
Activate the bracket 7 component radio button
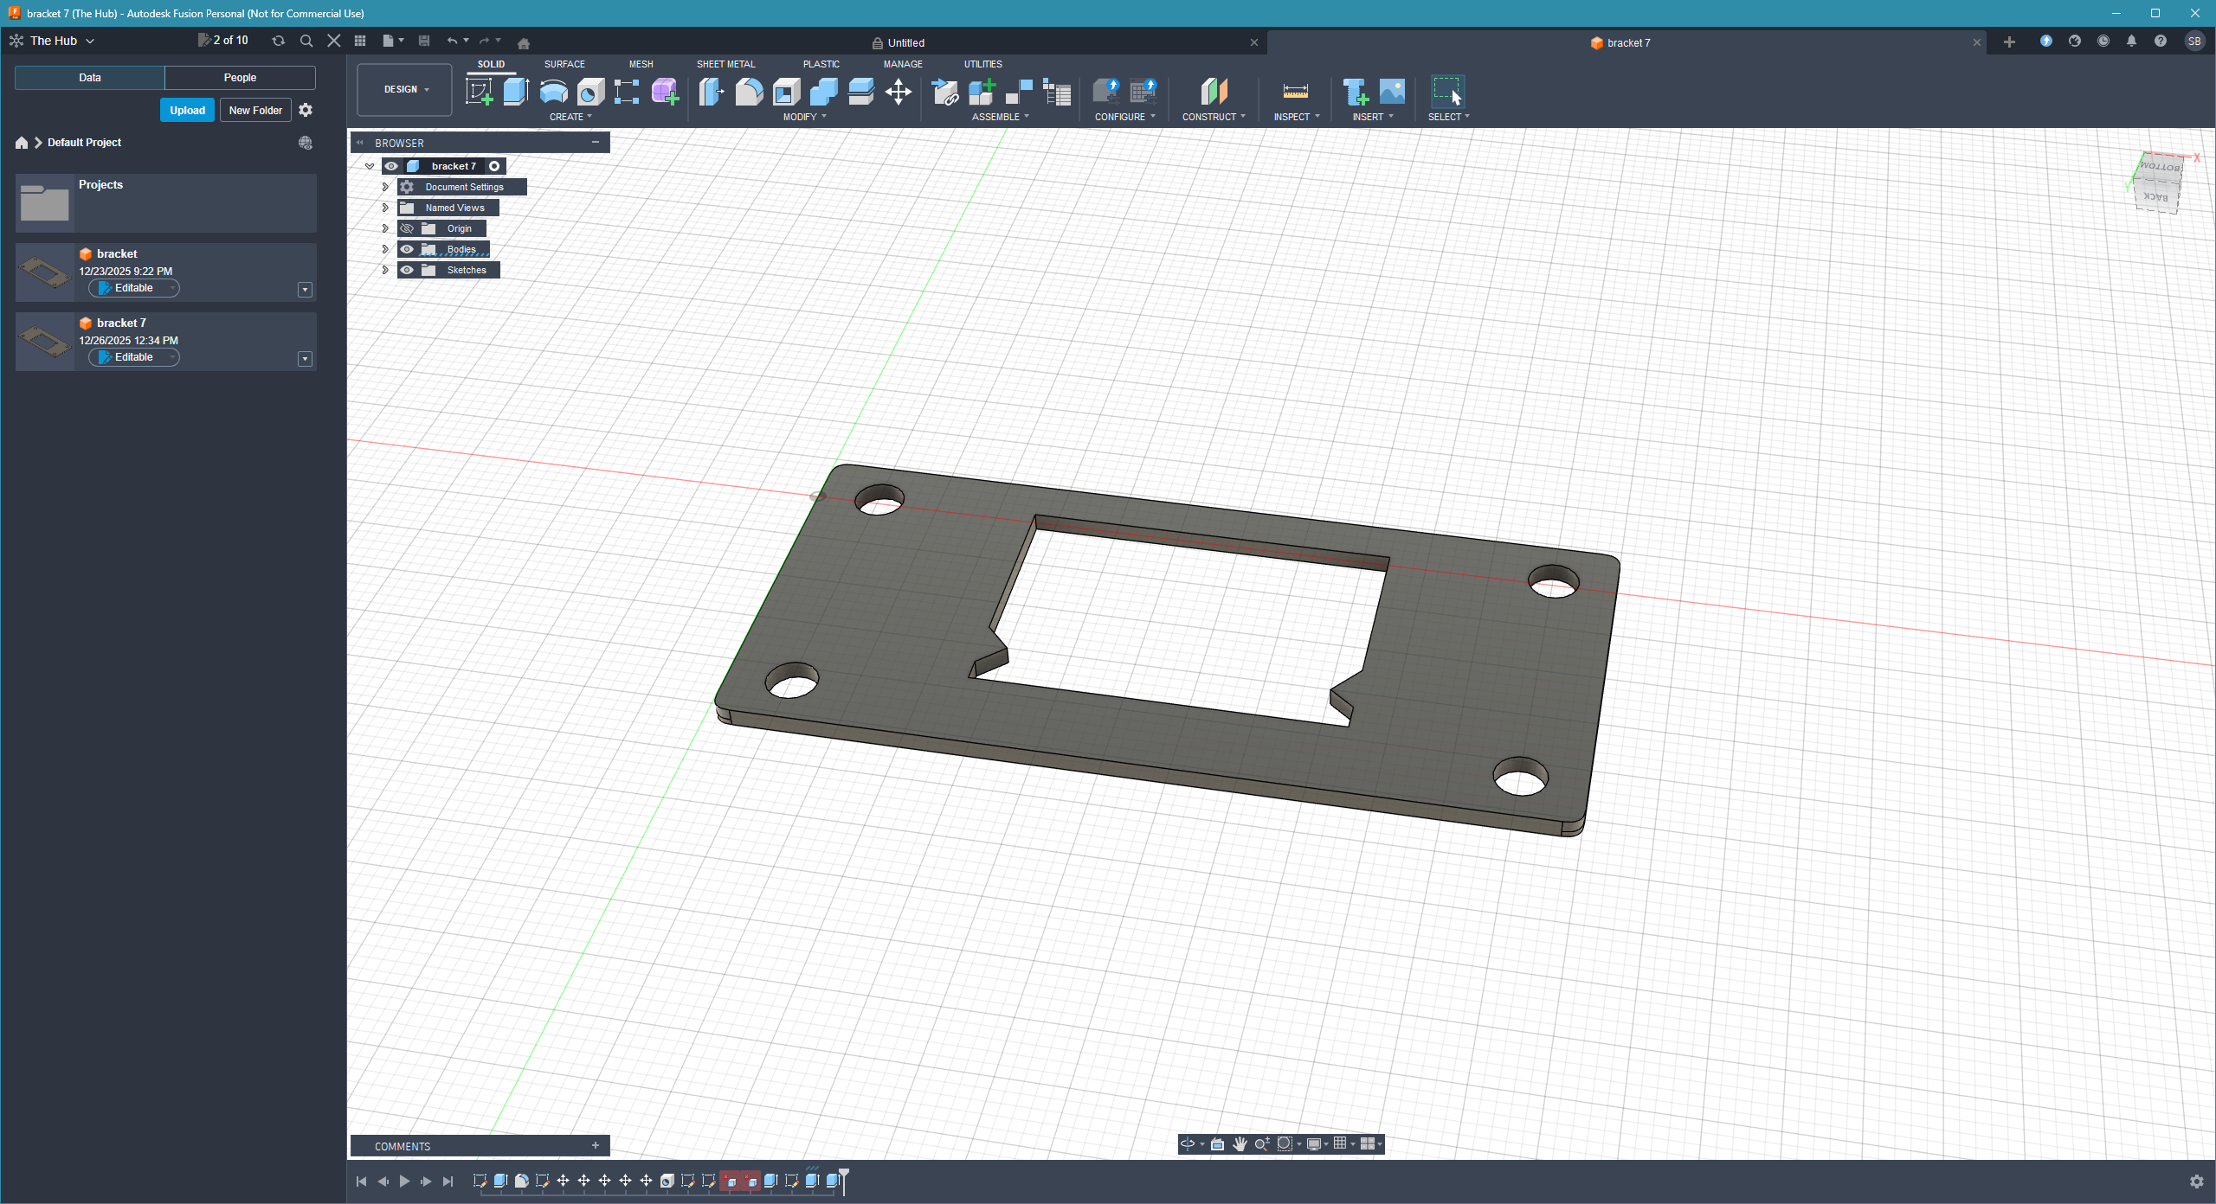click(x=494, y=166)
